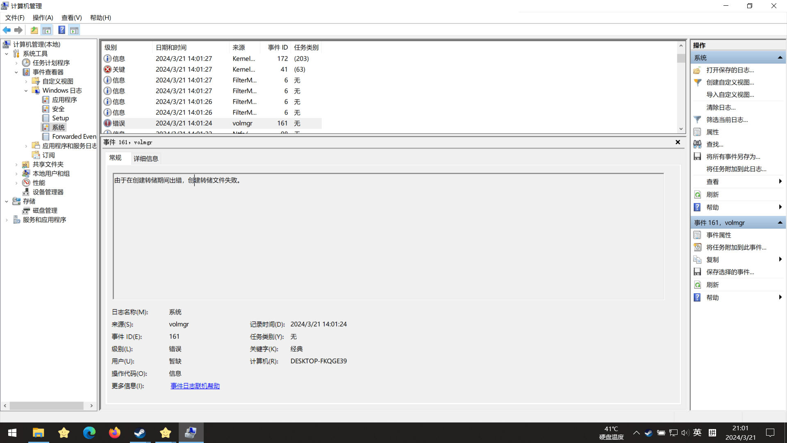Collapse the Windows Logs (Windows 日志) node
787x443 pixels.
coord(26,91)
